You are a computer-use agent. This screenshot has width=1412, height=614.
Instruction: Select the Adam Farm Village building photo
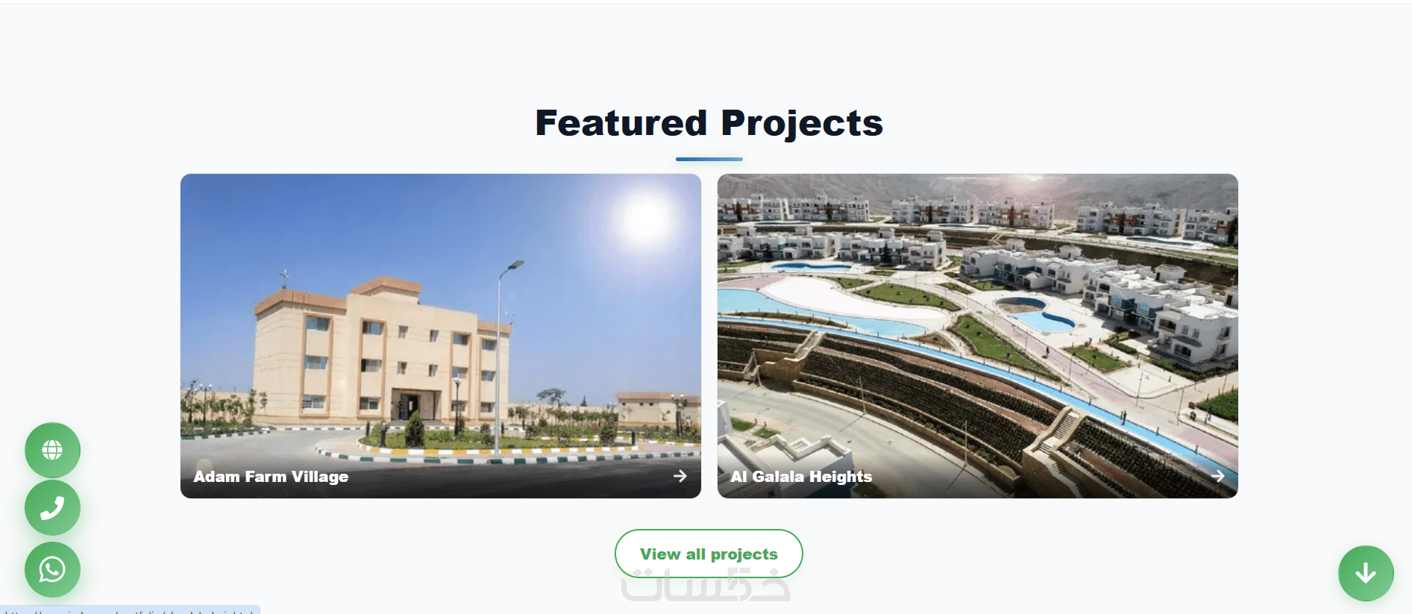441,336
